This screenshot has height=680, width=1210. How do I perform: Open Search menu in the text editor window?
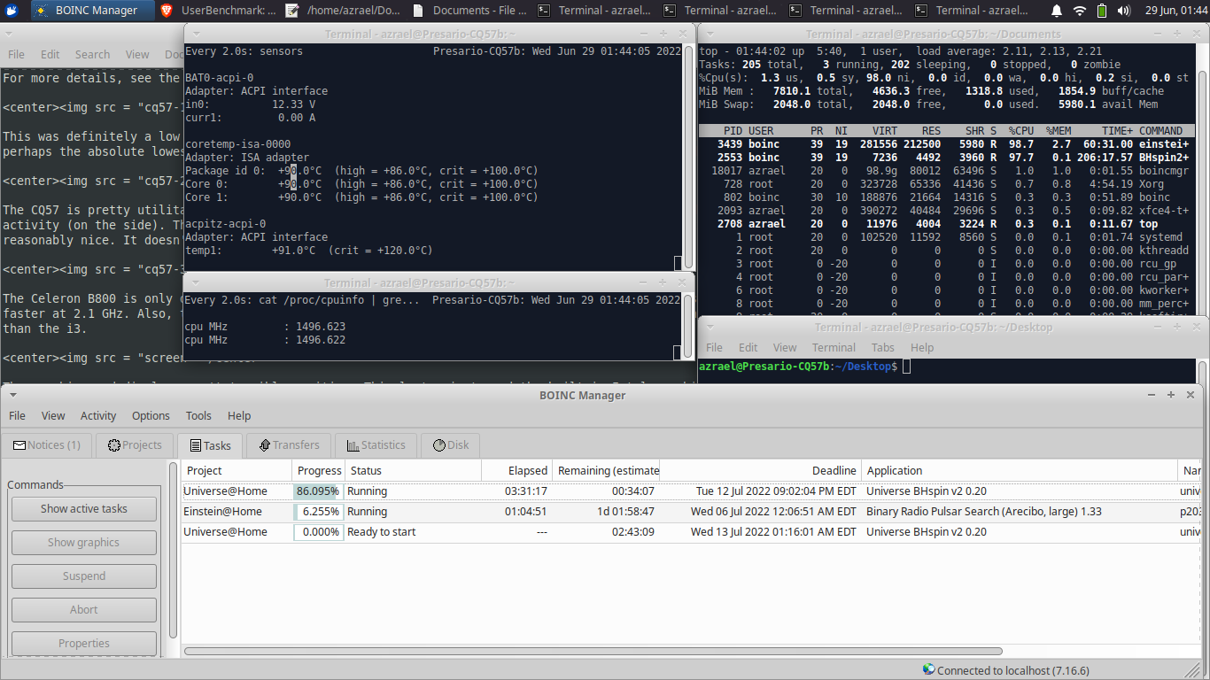92,54
